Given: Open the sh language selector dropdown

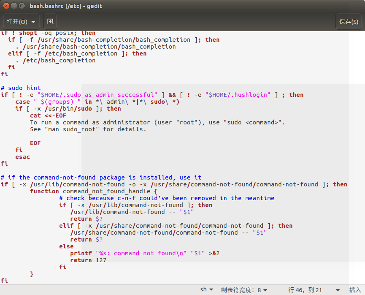Looking at the screenshot, I should click(x=206, y=290).
